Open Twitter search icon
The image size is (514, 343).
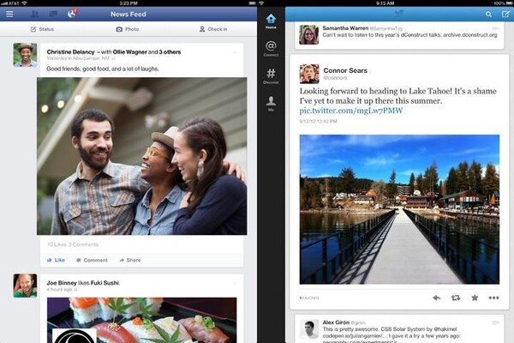[488, 14]
